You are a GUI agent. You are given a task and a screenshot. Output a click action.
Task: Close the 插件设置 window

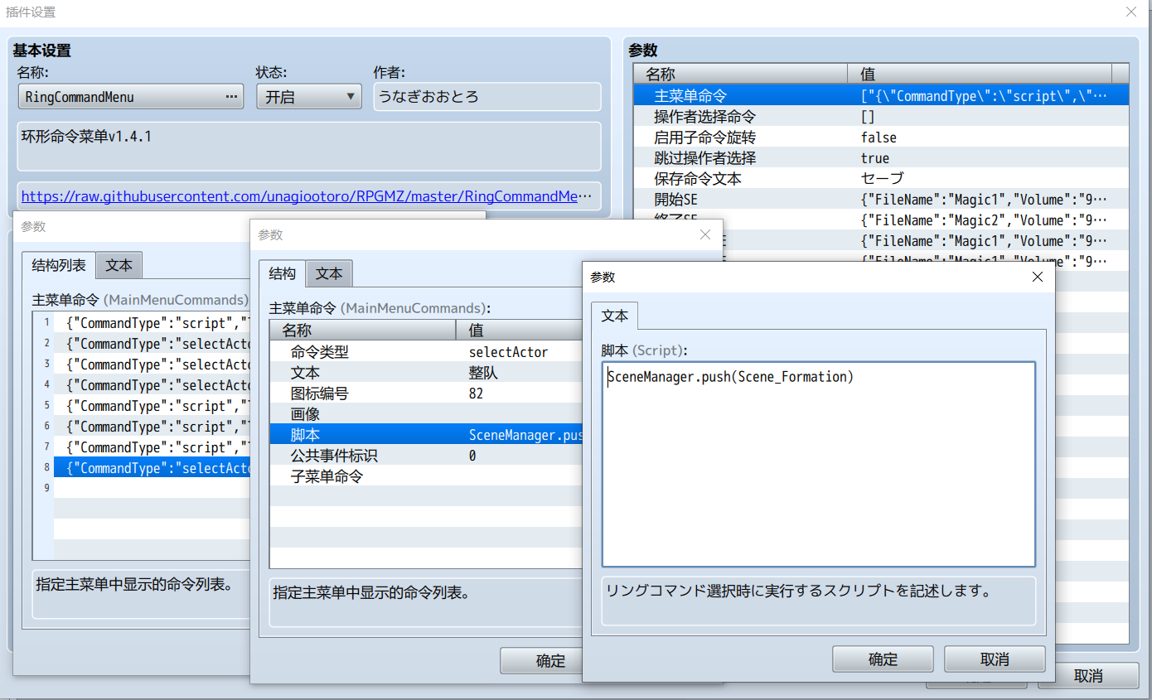[1131, 12]
